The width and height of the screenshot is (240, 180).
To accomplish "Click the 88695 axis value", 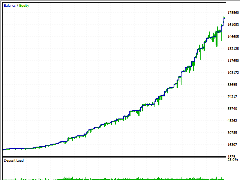I will (232, 85).
